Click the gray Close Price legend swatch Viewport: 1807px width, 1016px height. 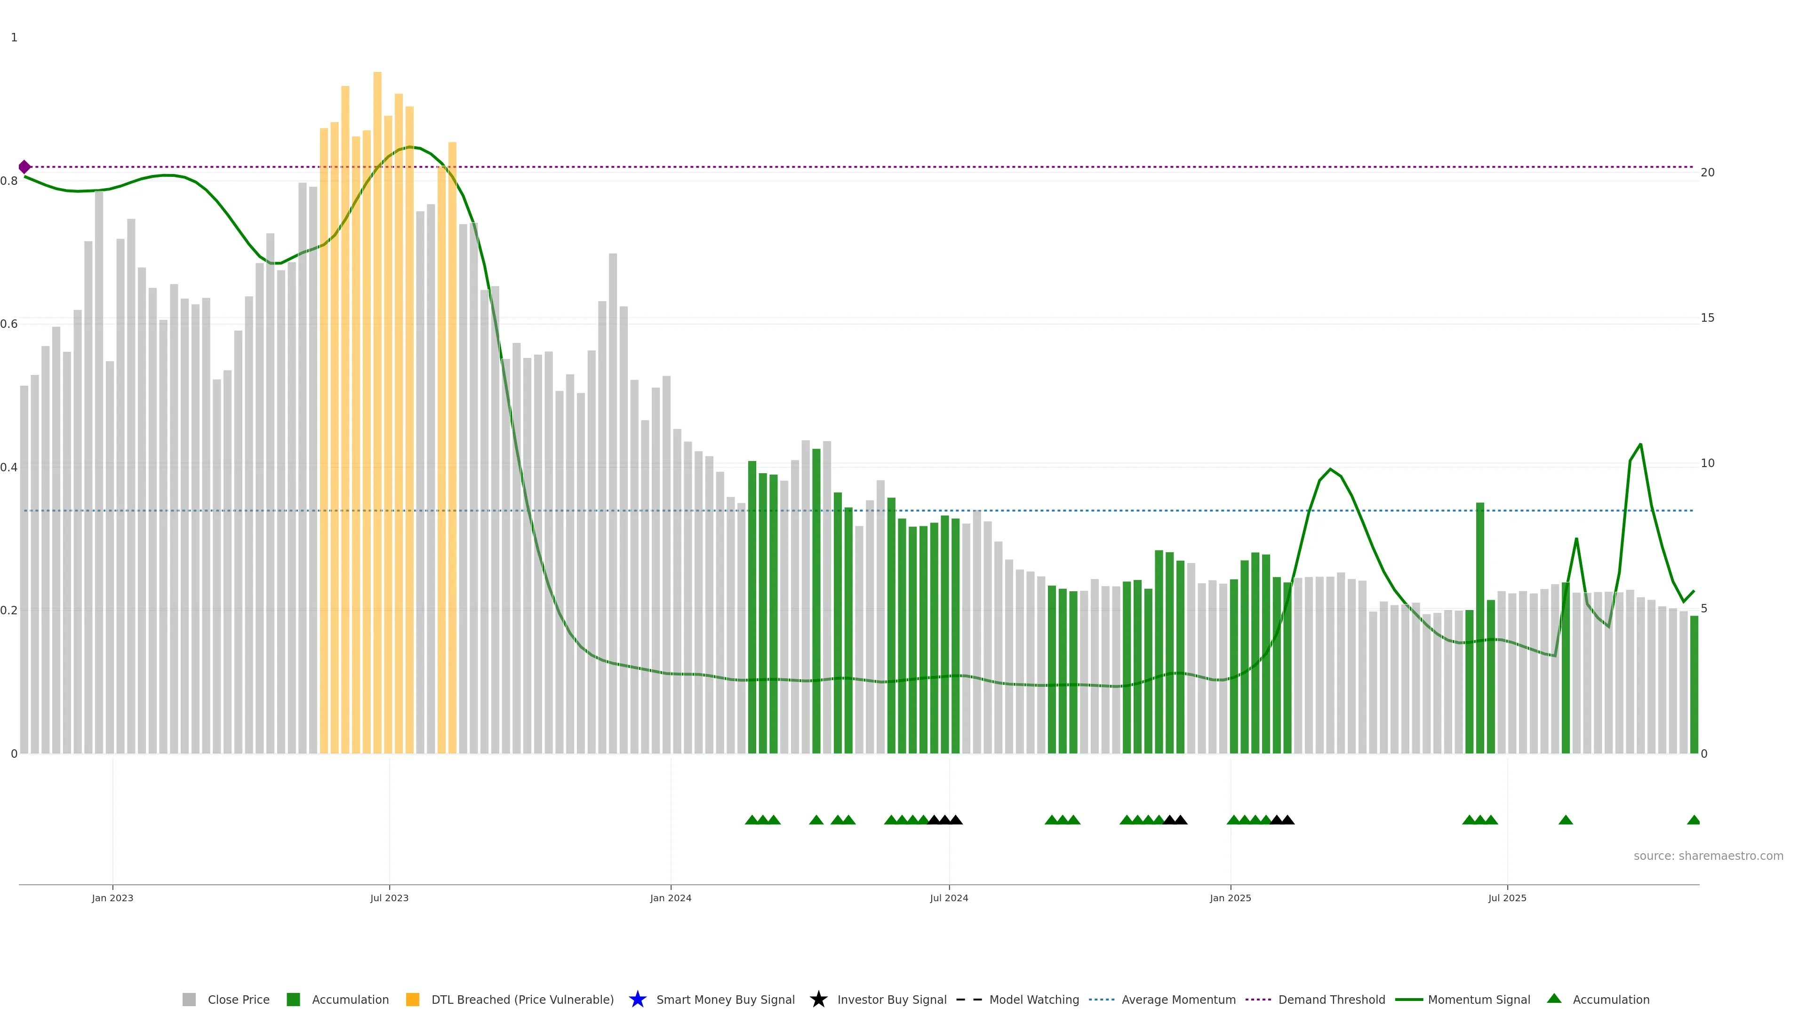pos(189,999)
